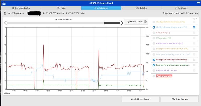
Task: Enable CV Retour series
Action: point(154,33)
